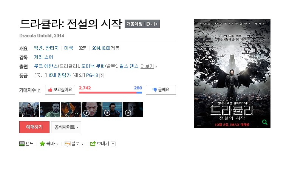Vote 글쎄요 with thumbs-down button
289x172 pixels.
161,90
